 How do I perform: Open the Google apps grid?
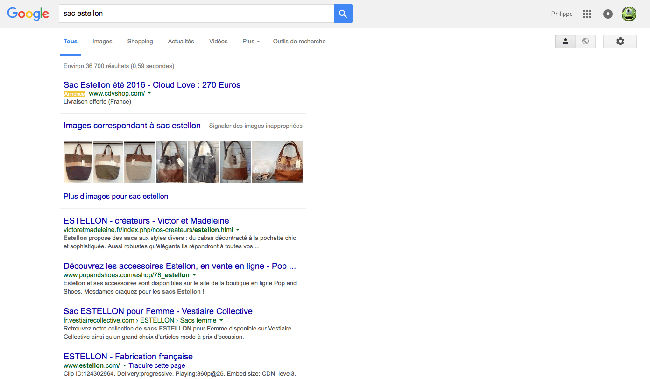(587, 14)
